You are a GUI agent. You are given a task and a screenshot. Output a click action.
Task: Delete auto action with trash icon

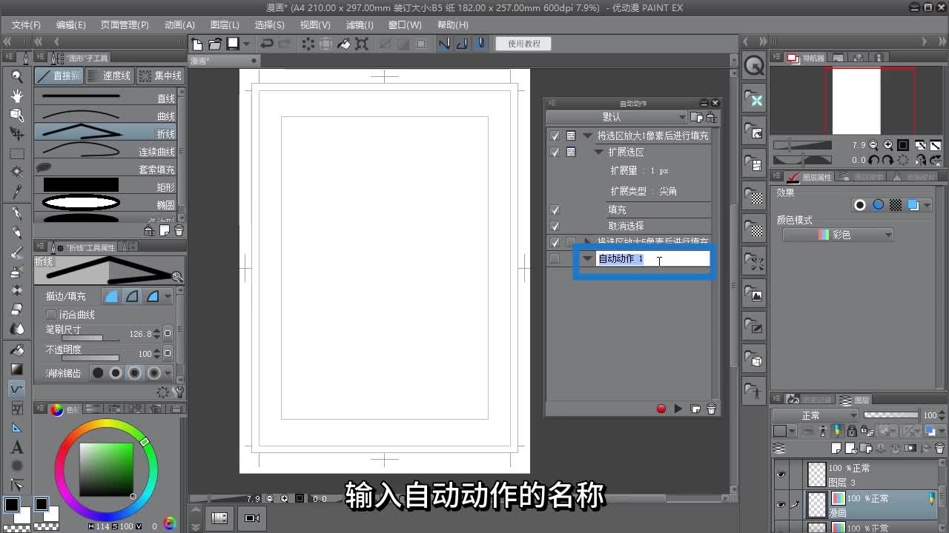[711, 409]
